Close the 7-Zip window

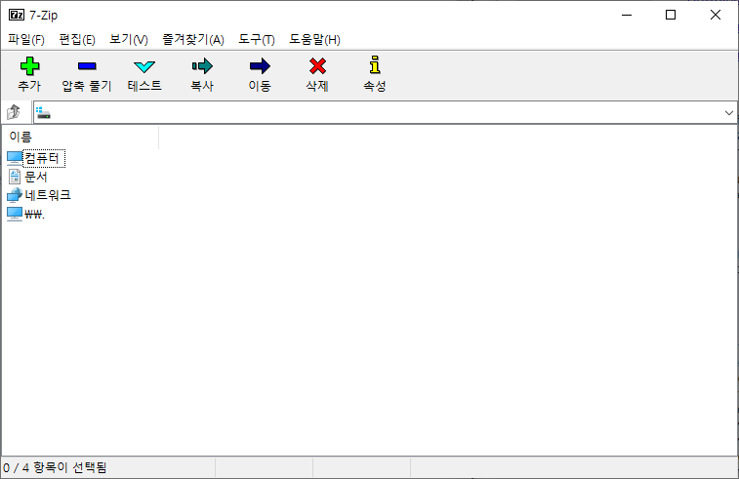[715, 15]
